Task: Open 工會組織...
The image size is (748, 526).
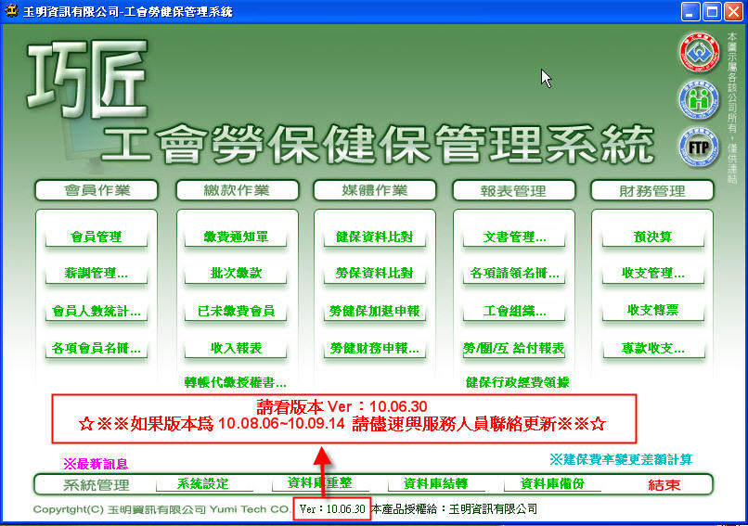Action: pyautogui.click(x=514, y=312)
